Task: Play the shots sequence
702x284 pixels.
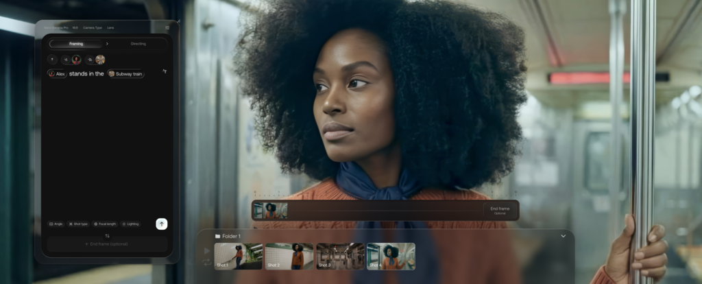Action: coord(206,251)
